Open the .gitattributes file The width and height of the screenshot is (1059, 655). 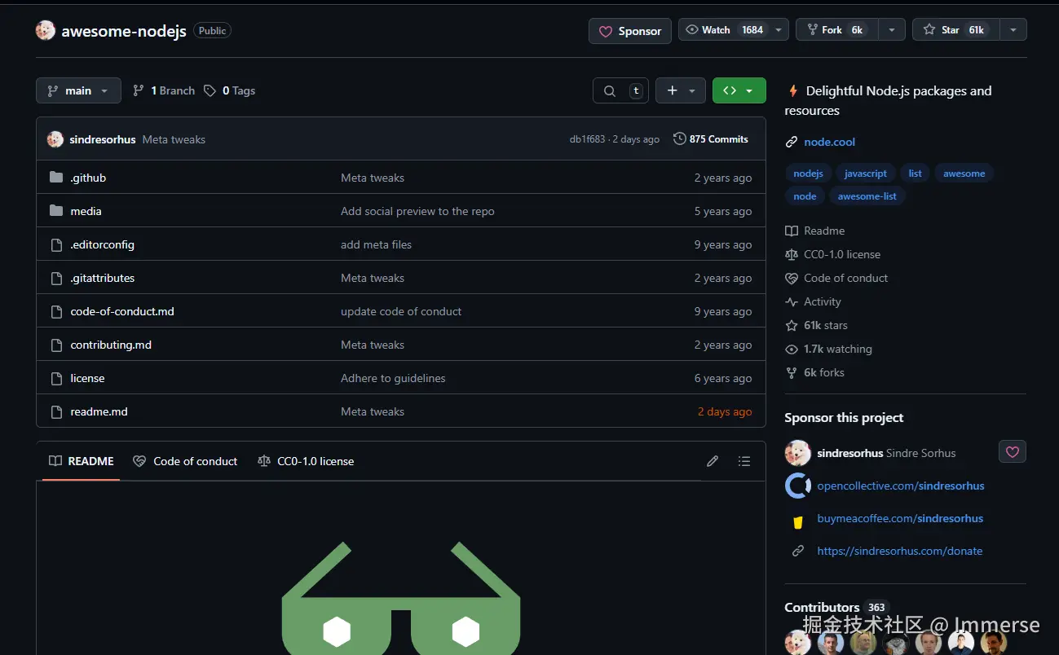(x=103, y=278)
